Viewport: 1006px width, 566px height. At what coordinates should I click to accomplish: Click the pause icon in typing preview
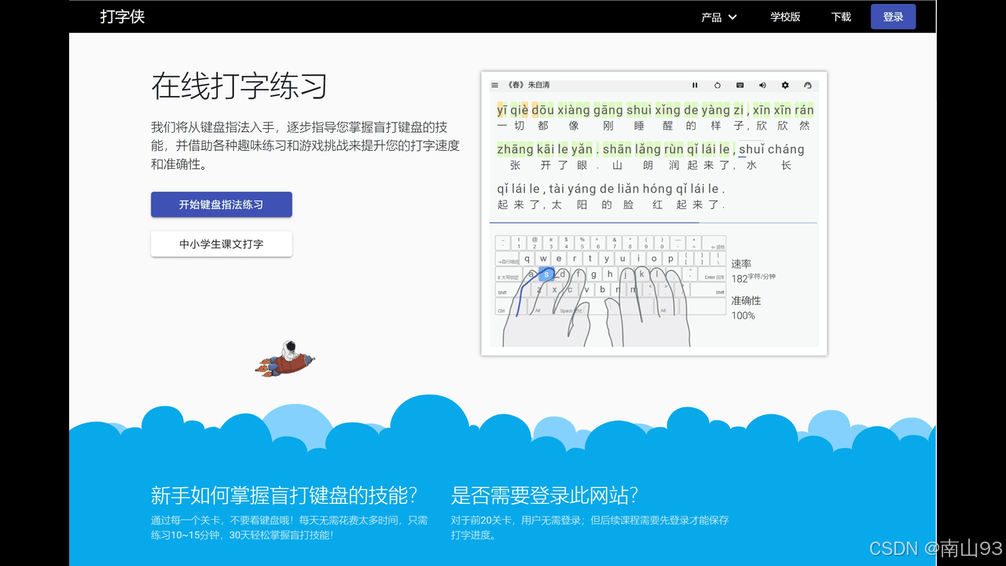coord(695,85)
